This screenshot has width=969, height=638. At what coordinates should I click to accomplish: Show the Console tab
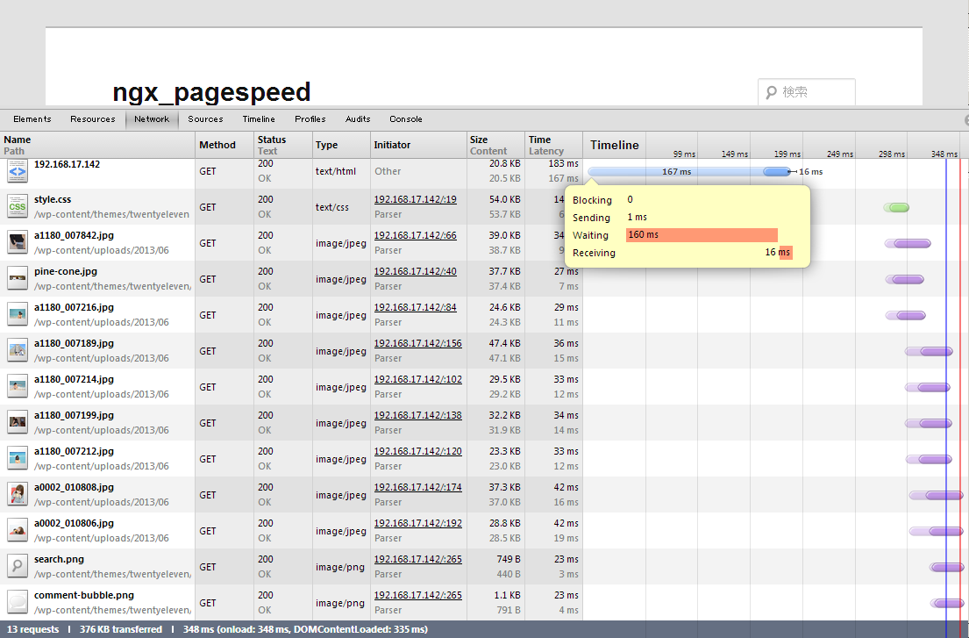tap(406, 119)
